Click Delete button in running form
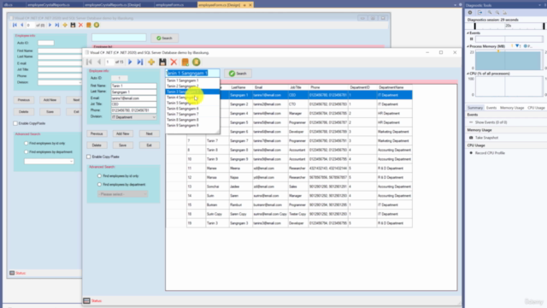Image resolution: width=547 pixels, height=308 pixels. [97, 145]
